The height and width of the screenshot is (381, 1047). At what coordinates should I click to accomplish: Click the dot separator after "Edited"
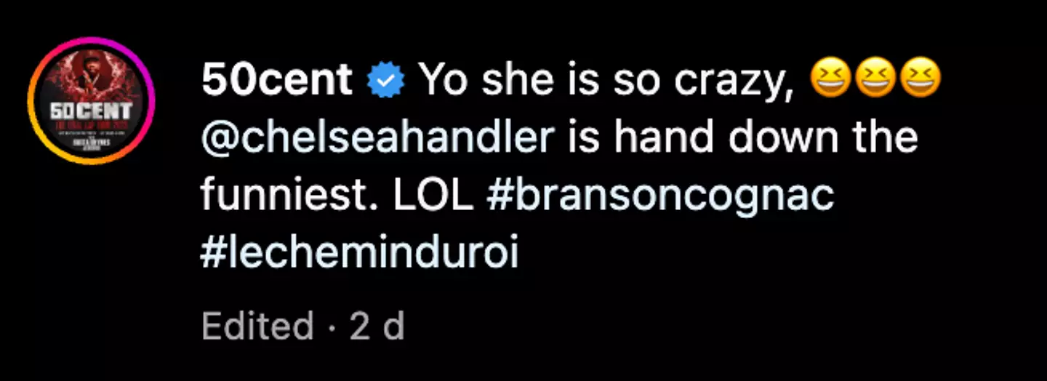(x=332, y=327)
